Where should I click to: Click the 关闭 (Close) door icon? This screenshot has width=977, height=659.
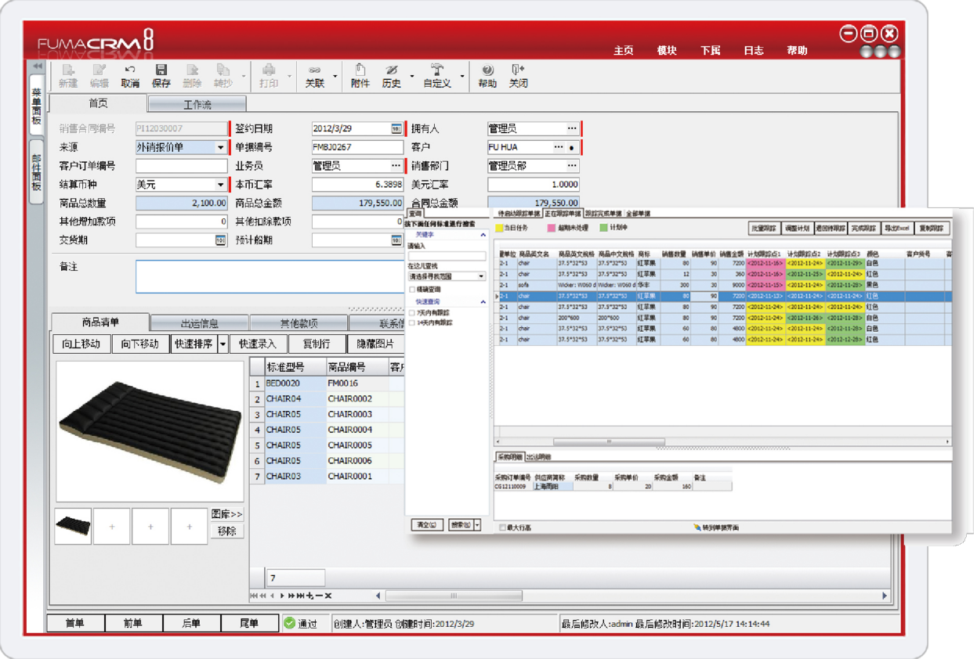pyautogui.click(x=518, y=70)
